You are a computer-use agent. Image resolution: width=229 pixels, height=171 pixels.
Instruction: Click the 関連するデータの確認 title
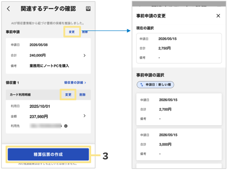48,9
